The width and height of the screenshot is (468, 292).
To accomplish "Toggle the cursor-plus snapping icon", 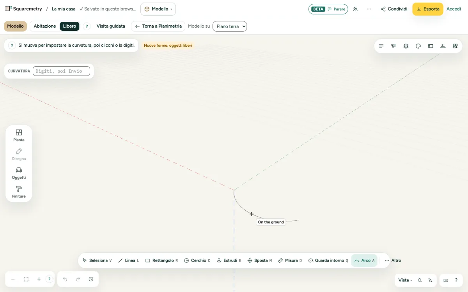I will pyautogui.click(x=430, y=280).
